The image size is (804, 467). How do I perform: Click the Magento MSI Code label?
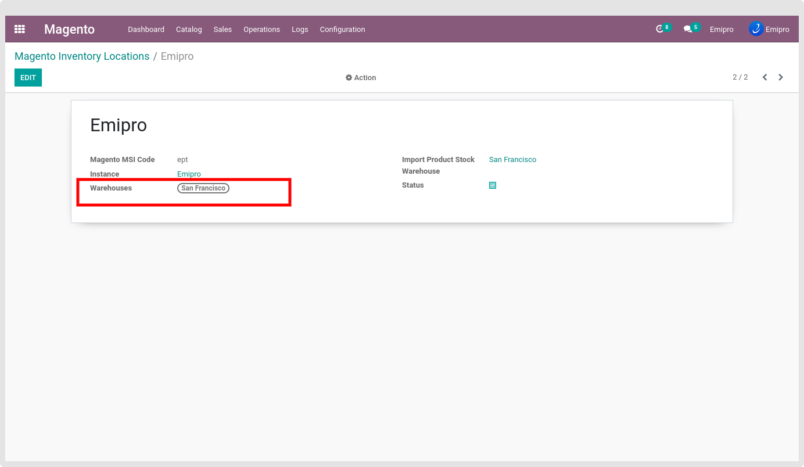point(123,160)
